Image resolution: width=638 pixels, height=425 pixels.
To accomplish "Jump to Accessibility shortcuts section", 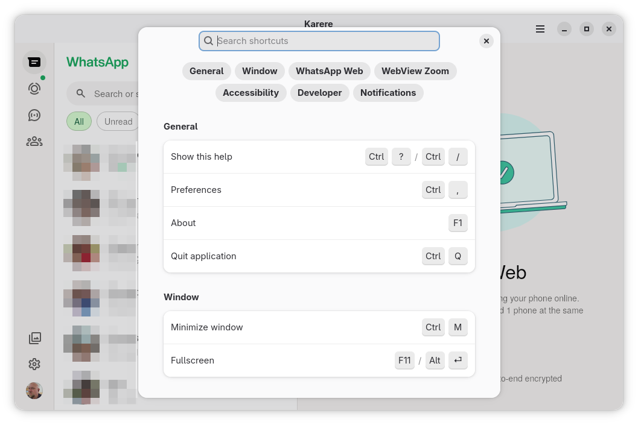I will [250, 93].
